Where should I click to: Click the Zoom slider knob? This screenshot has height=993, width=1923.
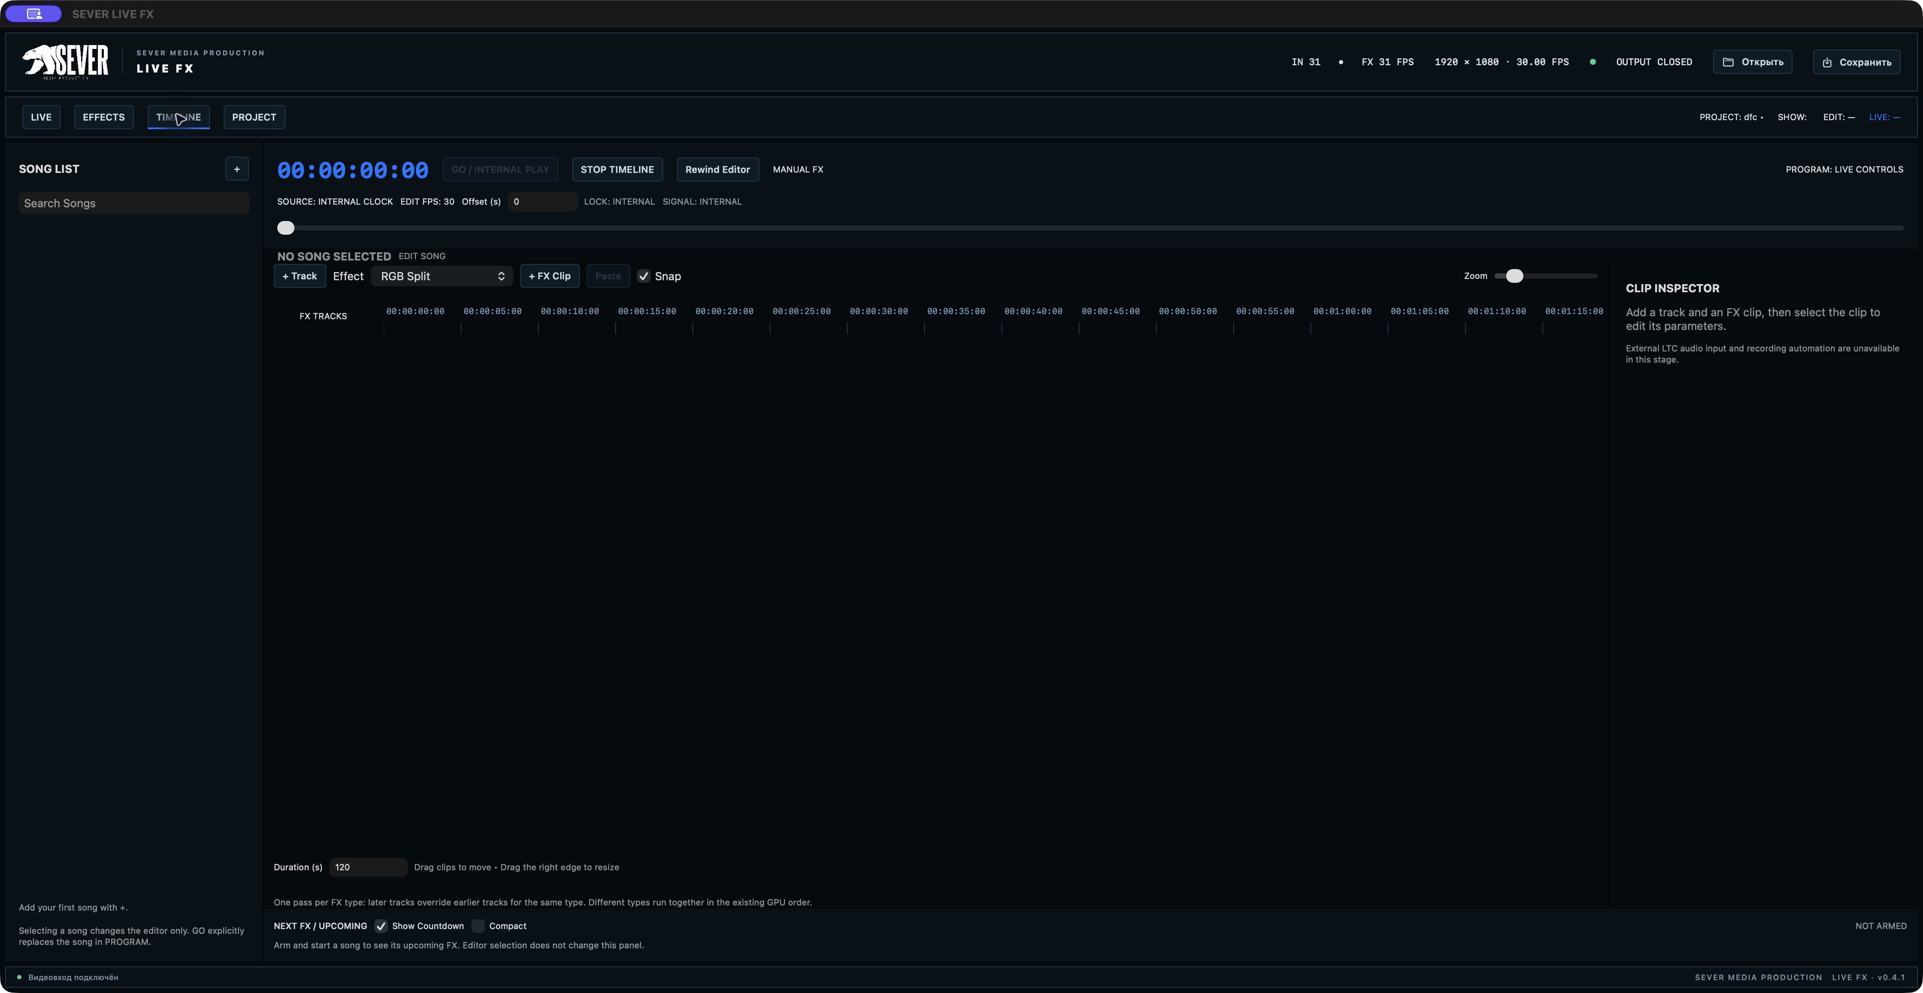[1514, 276]
